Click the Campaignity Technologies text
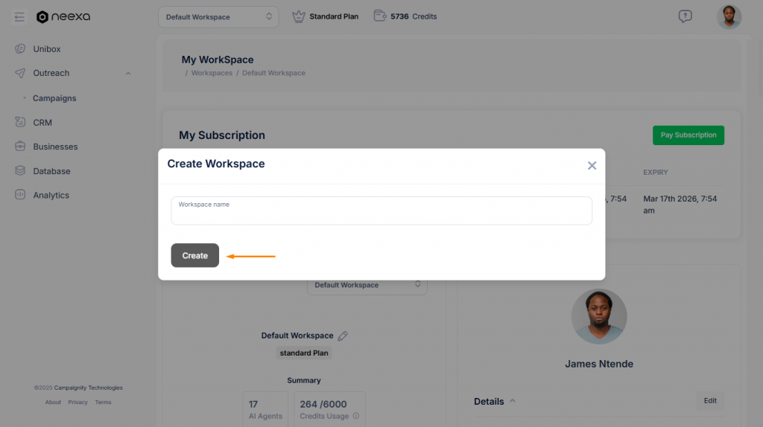This screenshot has width=763, height=427. click(x=88, y=388)
